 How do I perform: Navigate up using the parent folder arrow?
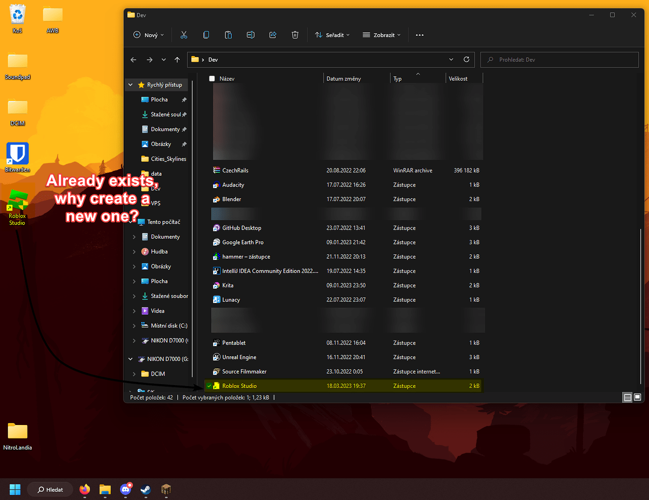click(177, 59)
